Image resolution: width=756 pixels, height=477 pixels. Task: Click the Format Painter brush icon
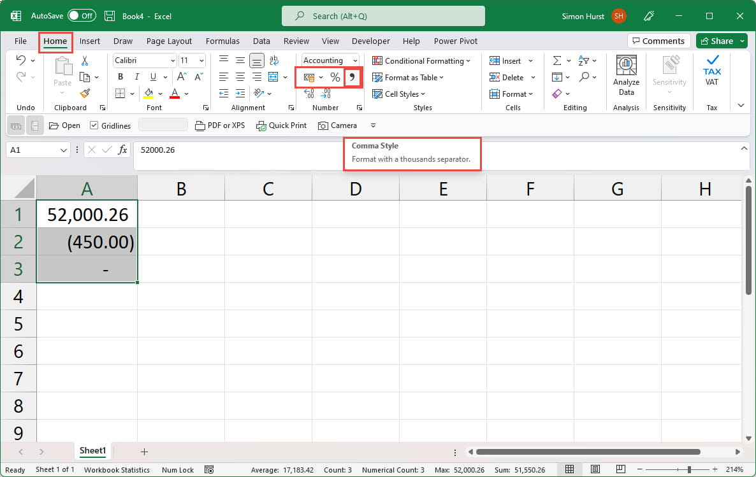(85, 93)
